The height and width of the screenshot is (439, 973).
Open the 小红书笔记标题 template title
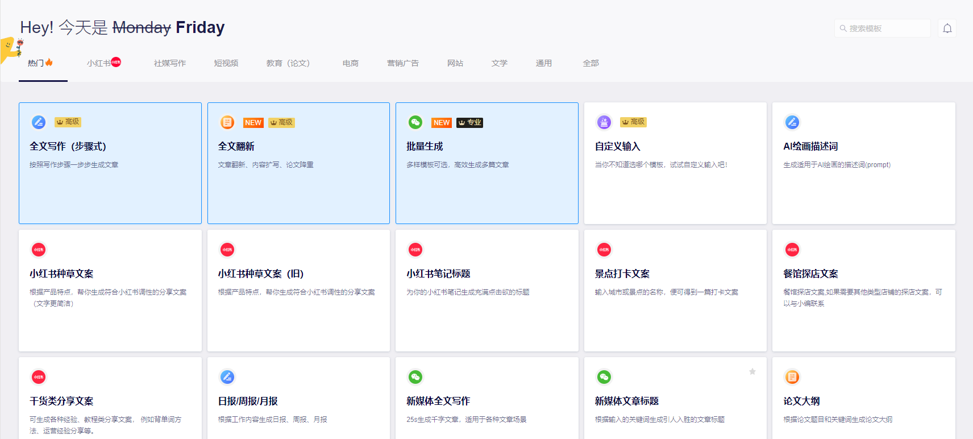pos(438,274)
